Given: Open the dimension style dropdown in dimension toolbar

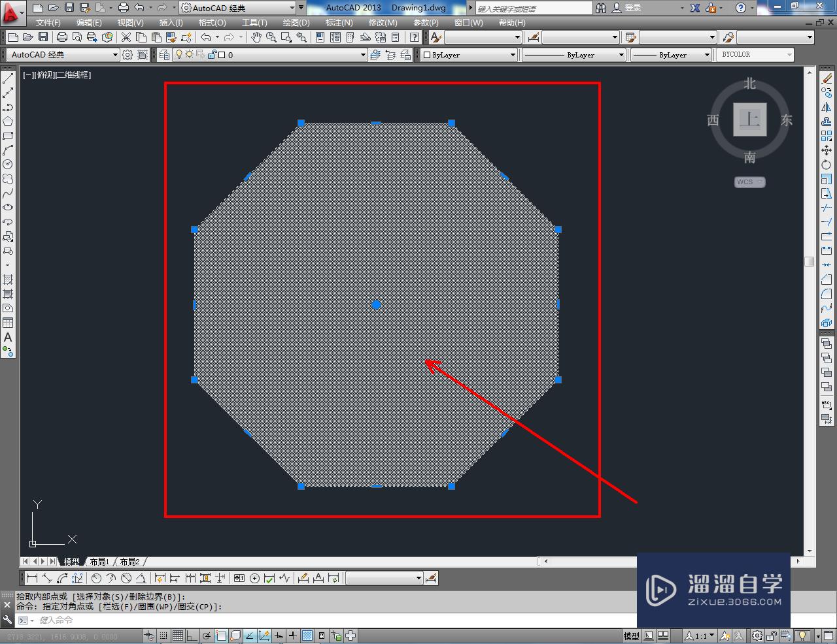Looking at the screenshot, I should click(x=384, y=578).
